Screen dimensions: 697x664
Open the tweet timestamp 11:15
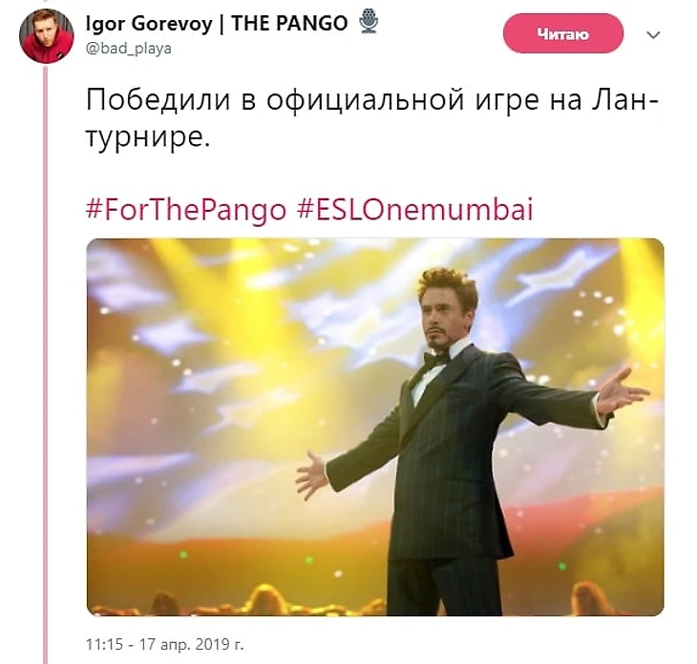(104, 644)
